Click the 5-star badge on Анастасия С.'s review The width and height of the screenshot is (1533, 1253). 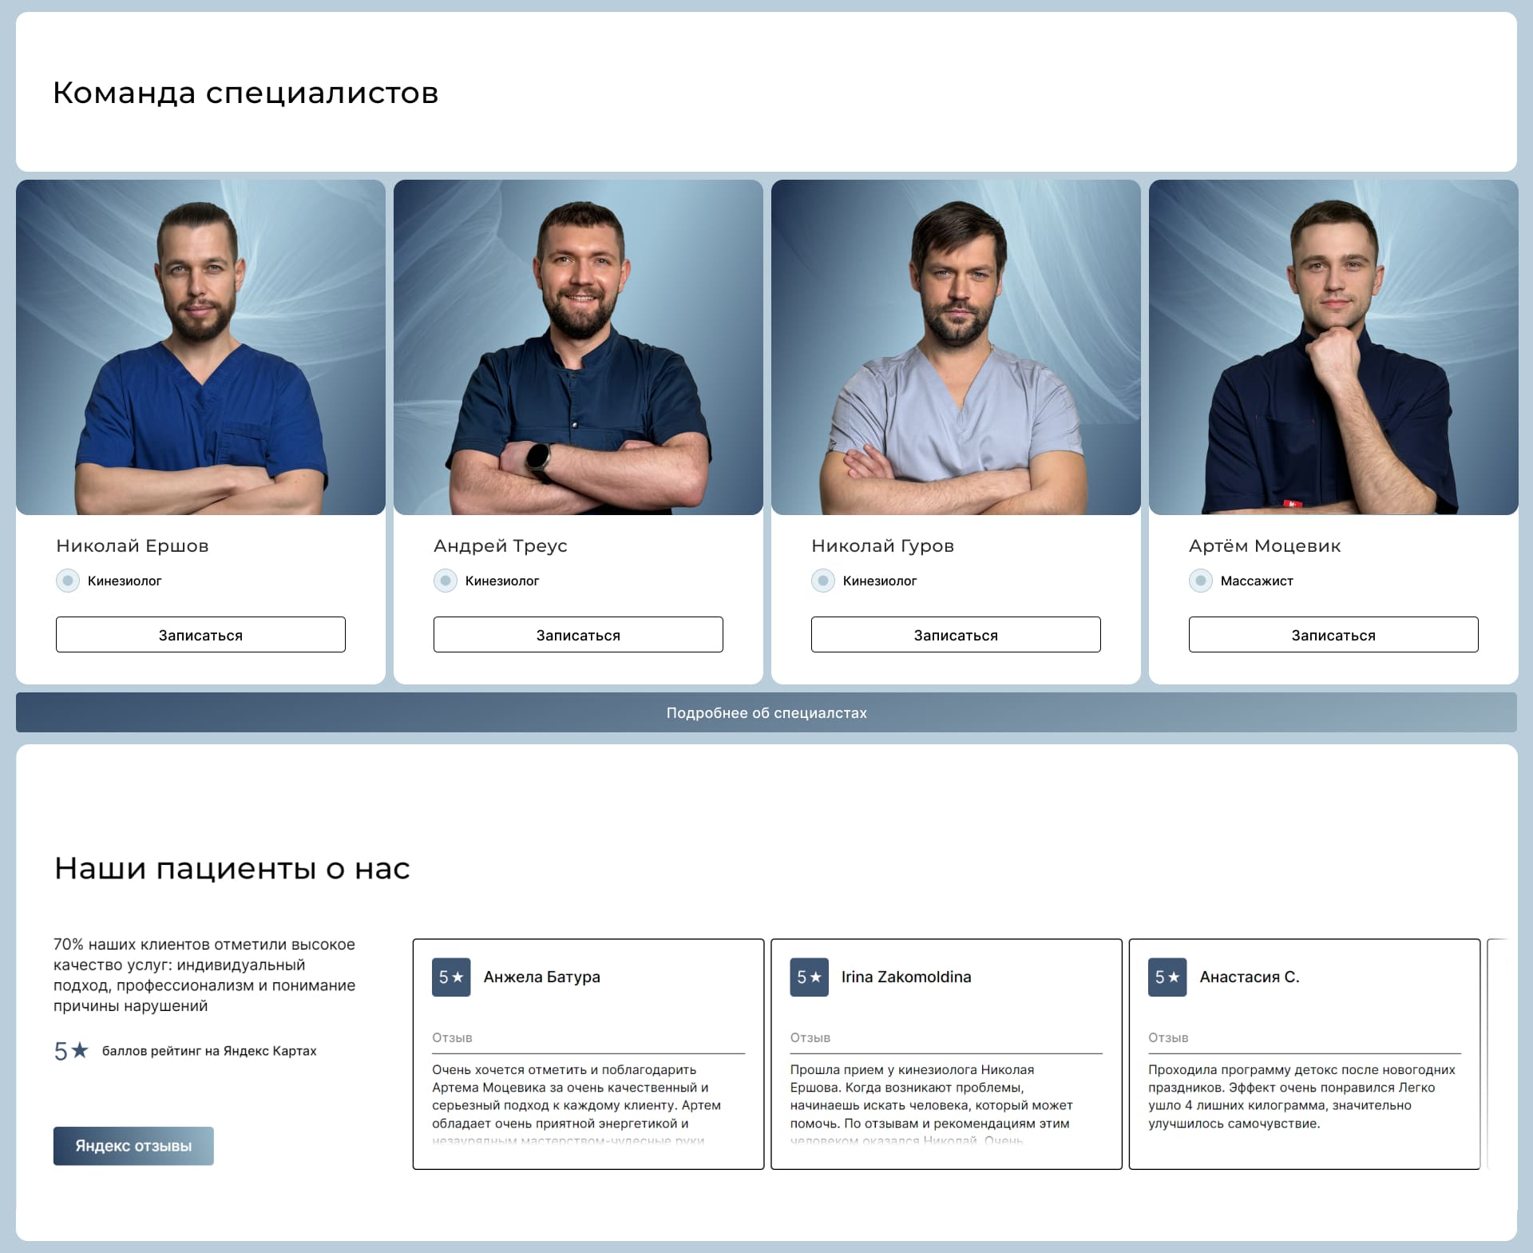click(1167, 977)
